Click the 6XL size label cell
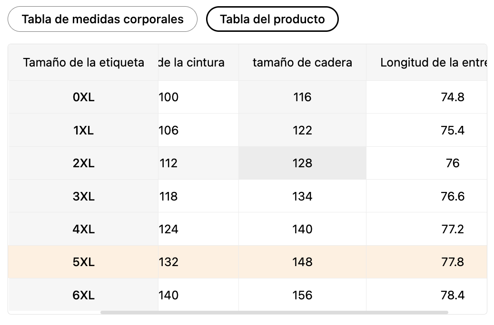Screen dimensions: 494x325 click(84, 296)
